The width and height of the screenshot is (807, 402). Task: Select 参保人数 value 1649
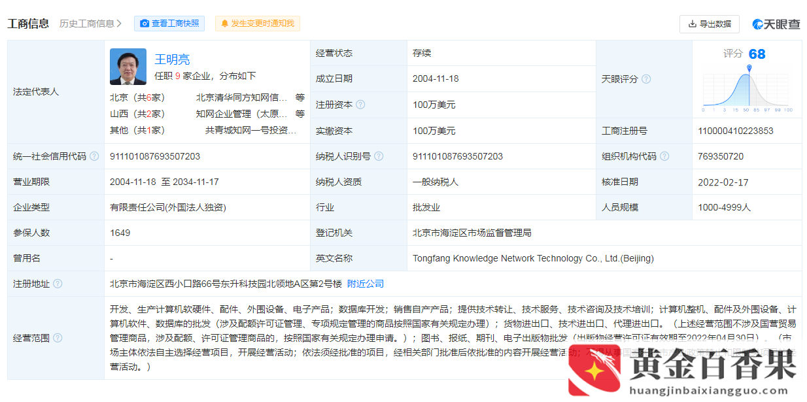[120, 233]
